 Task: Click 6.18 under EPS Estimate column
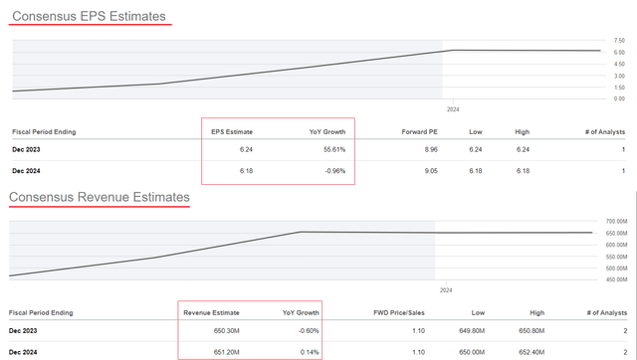tap(246, 171)
